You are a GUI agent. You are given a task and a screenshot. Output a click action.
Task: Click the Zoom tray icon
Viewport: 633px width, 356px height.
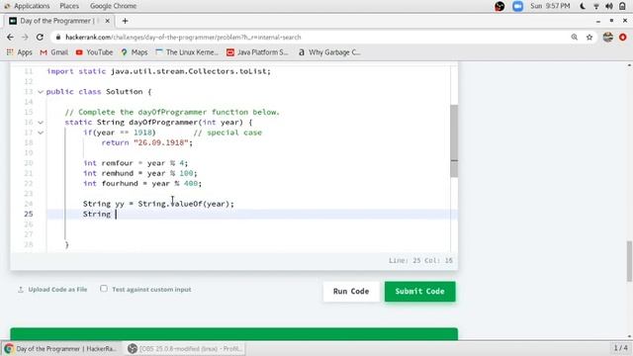pyautogui.click(x=517, y=6)
